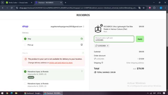
Task: Click Enter shipping address text
Action: point(135,63)
